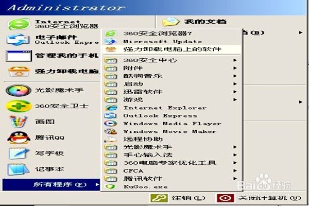The height and width of the screenshot is (206, 309).
Task: Click the Microsoft Update icon
Action: pyautogui.click(x=111, y=41)
